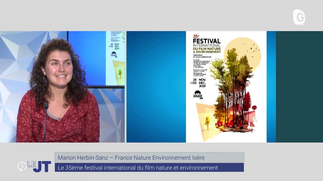
Task: Click the "NOV. DEC. 2021" date on the large poster
Action: click(203, 83)
